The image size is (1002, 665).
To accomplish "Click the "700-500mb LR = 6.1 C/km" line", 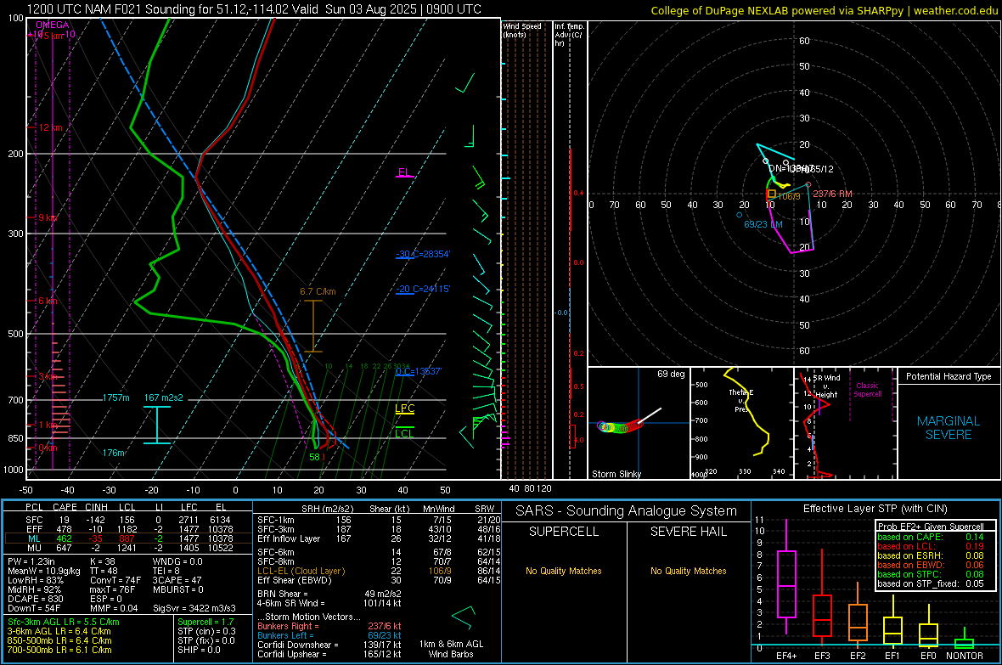I will 59,650.
